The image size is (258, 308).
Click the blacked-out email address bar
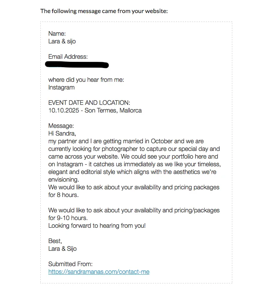tap(77, 65)
